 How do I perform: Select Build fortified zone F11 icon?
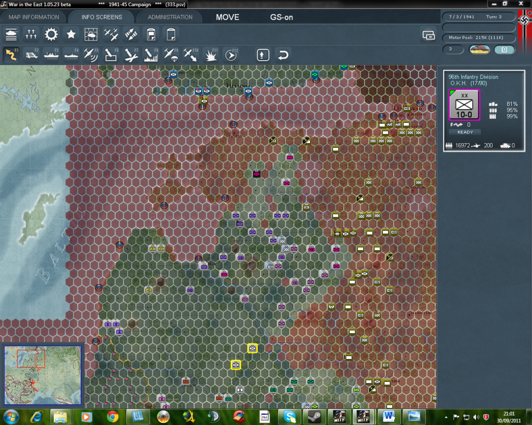point(211,55)
